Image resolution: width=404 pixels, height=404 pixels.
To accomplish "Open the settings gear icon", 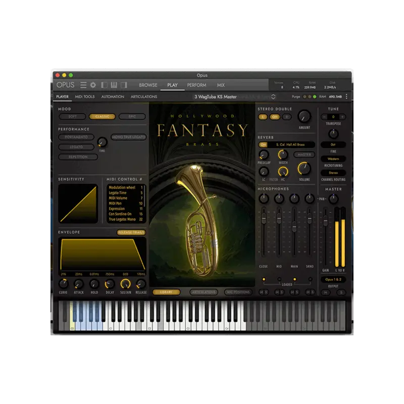I will point(93,85).
